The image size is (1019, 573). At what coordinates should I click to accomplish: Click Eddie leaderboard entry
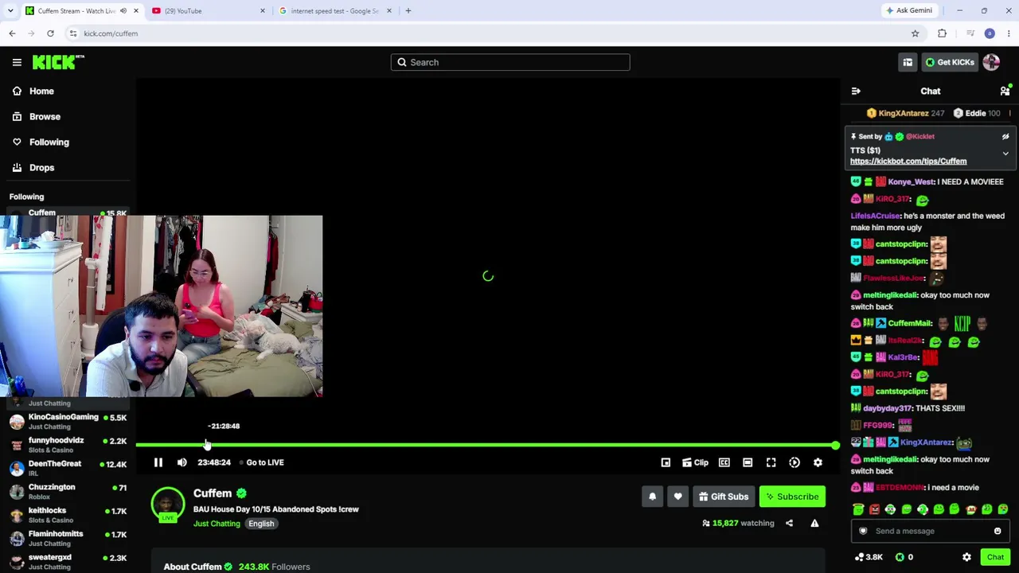[x=977, y=114]
